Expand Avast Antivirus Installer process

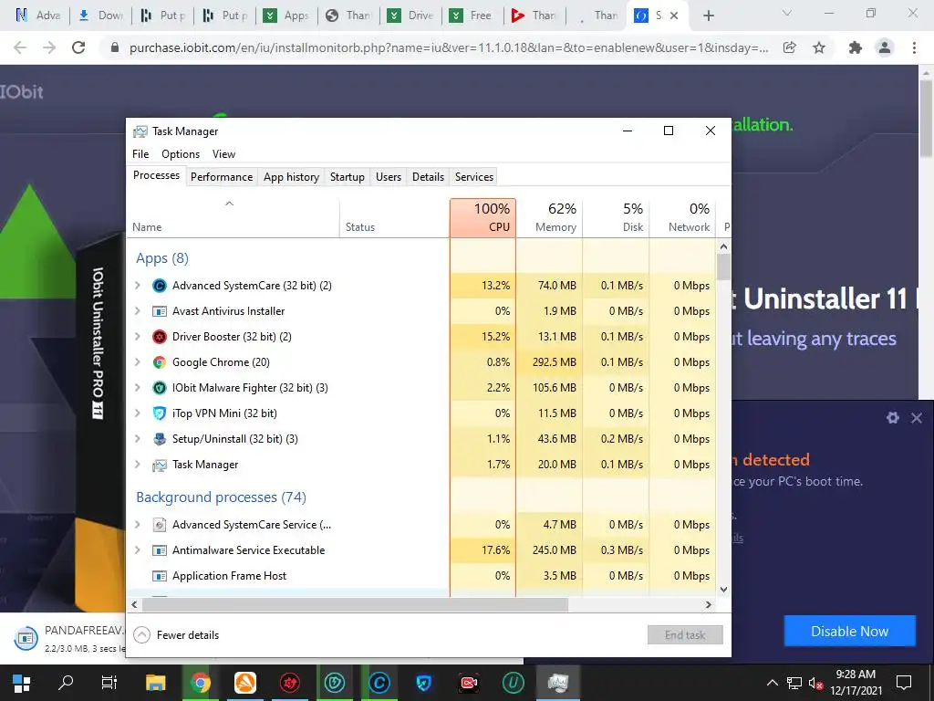pos(138,311)
